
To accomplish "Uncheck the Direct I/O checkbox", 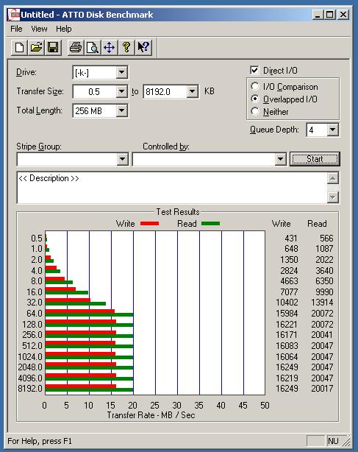I will coord(254,71).
